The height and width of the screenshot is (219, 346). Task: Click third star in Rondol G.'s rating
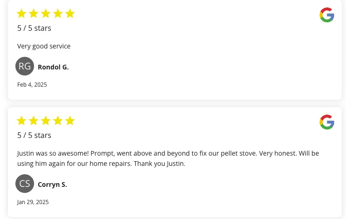pyautogui.click(x=46, y=14)
